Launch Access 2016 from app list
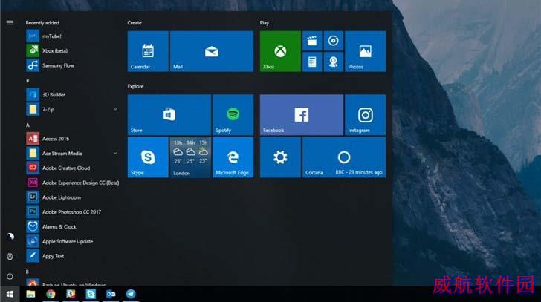This screenshot has height=302, width=541. click(73, 139)
